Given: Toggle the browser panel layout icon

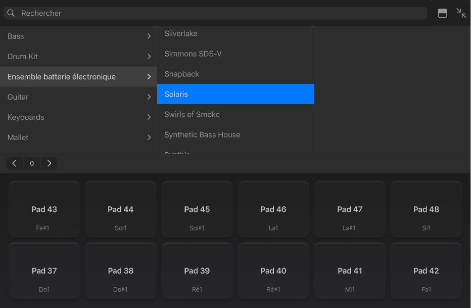Looking at the screenshot, I should tap(442, 14).
